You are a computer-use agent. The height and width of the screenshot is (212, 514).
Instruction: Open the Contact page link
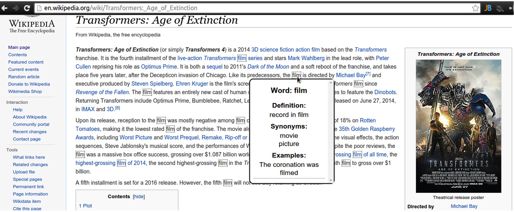click(27, 139)
